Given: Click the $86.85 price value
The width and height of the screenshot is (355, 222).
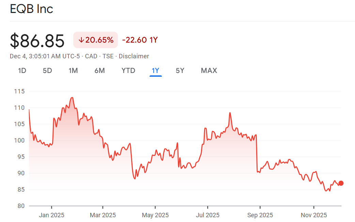Looking at the screenshot, I should click(x=37, y=41).
